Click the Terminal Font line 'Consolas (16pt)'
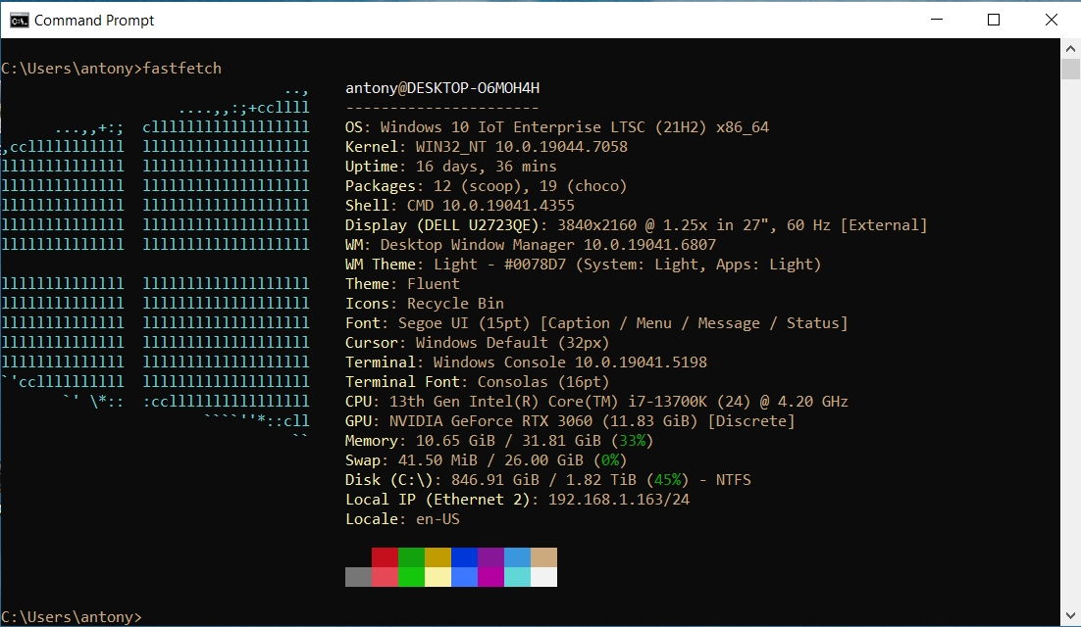 click(478, 382)
